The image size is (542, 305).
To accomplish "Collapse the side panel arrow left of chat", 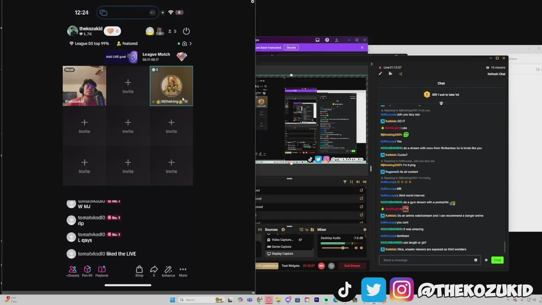I will pyautogui.click(x=371, y=64).
